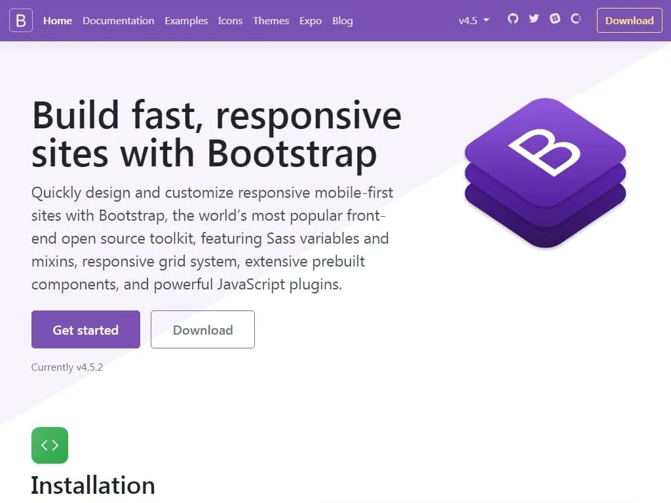The height and width of the screenshot is (503, 671).
Task: Go to the Home nav item
Action: 58,20
